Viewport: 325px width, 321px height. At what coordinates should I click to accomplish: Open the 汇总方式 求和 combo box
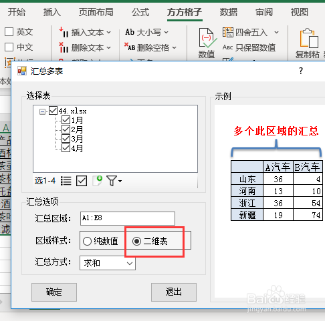point(108,263)
